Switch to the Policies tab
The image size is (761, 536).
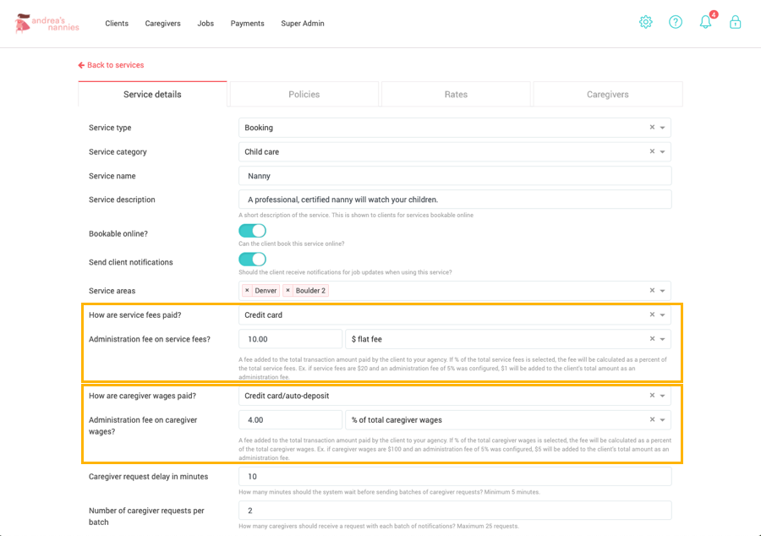[x=304, y=94]
